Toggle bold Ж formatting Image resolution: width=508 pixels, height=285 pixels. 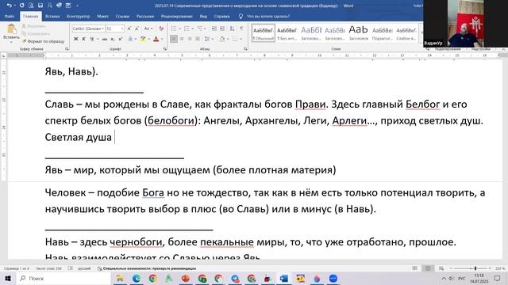click(76, 39)
